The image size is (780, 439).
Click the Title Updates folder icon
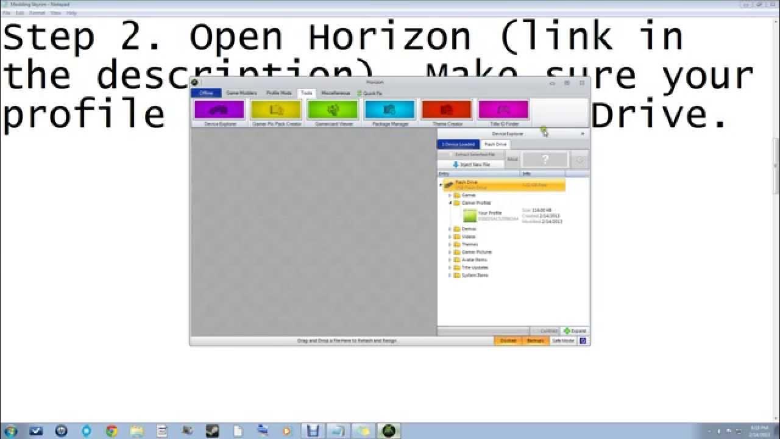456,268
